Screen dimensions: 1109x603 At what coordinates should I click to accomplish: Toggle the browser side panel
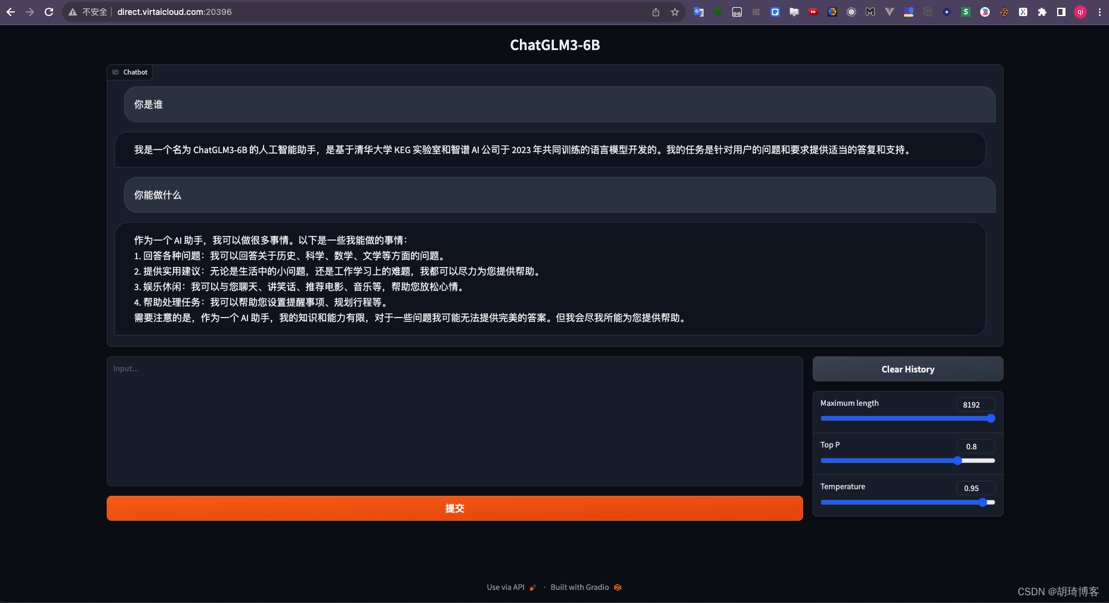pos(1061,12)
